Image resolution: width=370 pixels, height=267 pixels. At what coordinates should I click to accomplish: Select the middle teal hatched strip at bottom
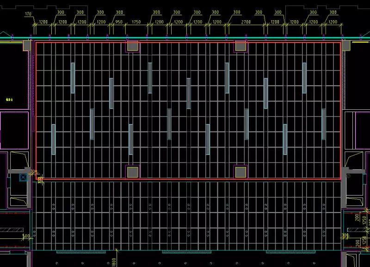[x=187, y=252]
